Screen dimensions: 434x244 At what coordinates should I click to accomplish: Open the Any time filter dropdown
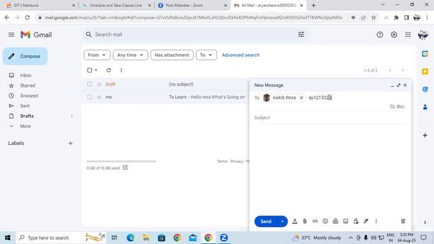[x=130, y=55]
